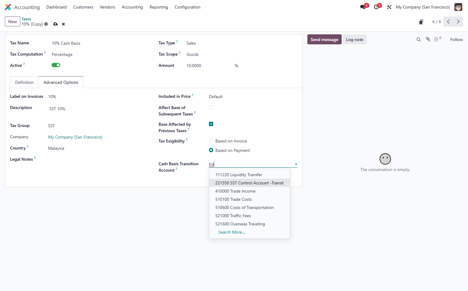Viewport: 468px width, 291px height.
Task: Select 111220 Liquidity Transfer option
Action: [249, 175]
